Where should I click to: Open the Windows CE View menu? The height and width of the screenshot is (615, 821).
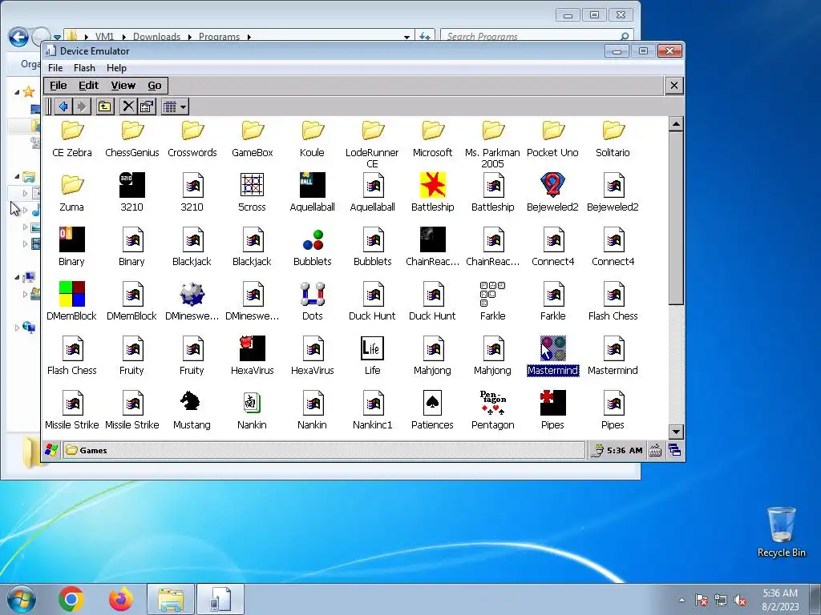(123, 85)
